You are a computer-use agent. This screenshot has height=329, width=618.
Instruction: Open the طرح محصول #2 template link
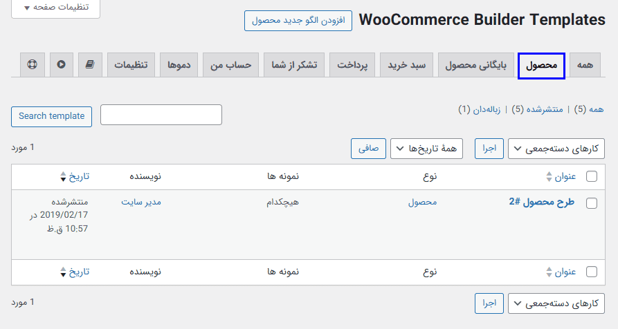click(542, 203)
